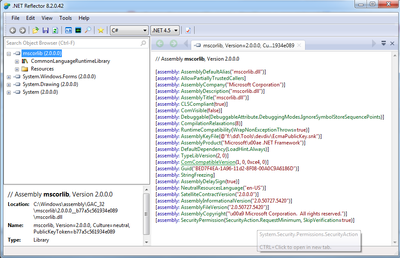Click the StringFreezing attribute link
The height and width of the screenshot is (258, 400).
click(197, 175)
